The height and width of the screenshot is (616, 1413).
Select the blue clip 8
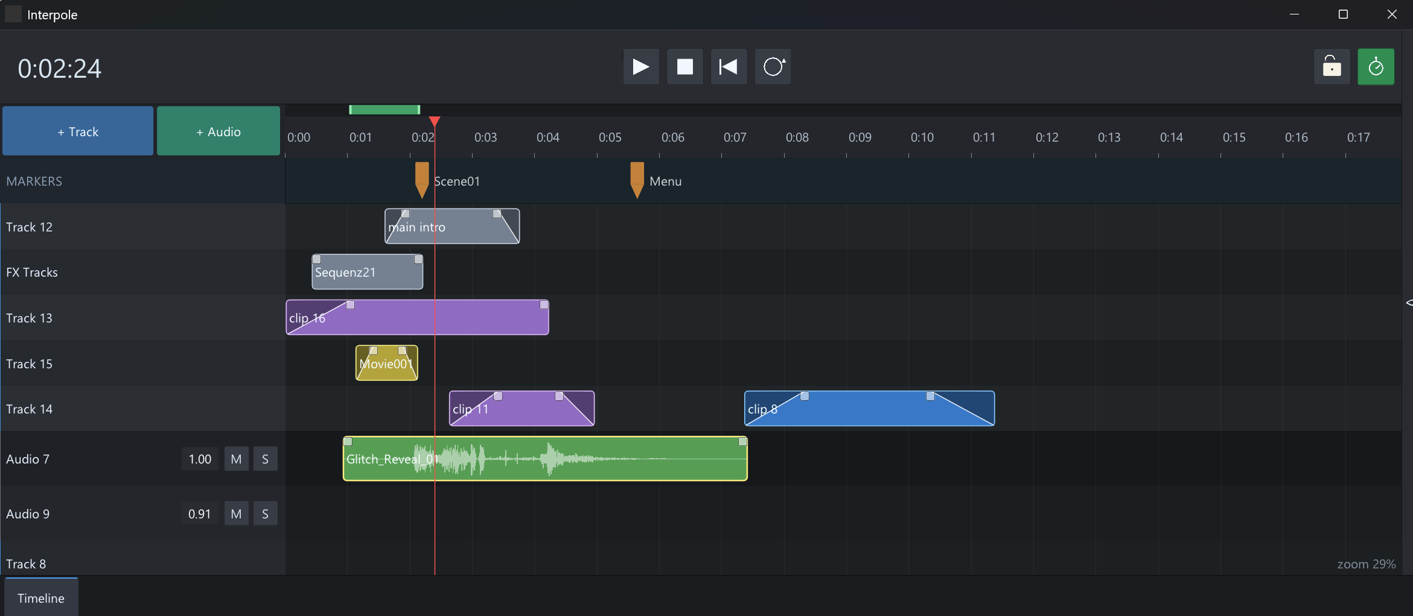pos(869,409)
